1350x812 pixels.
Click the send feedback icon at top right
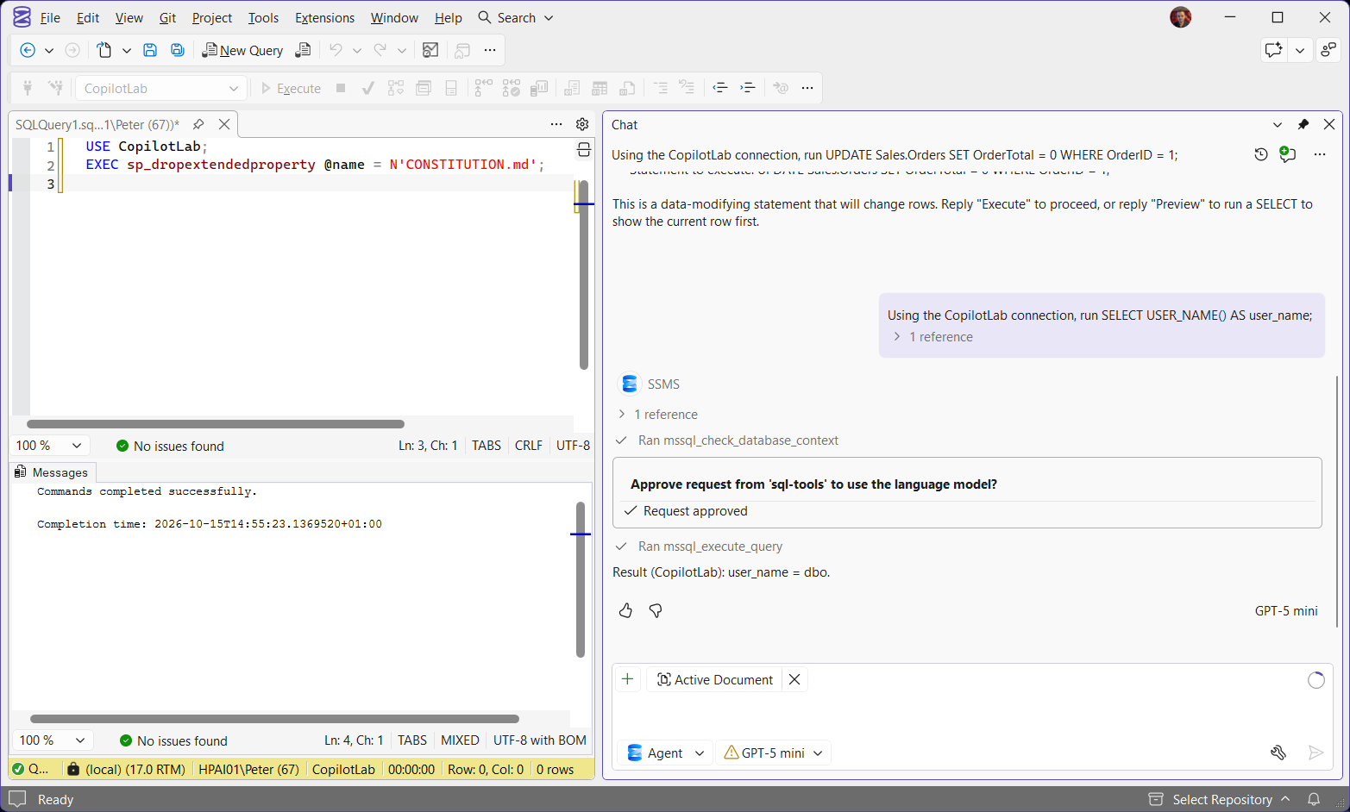tap(1329, 50)
